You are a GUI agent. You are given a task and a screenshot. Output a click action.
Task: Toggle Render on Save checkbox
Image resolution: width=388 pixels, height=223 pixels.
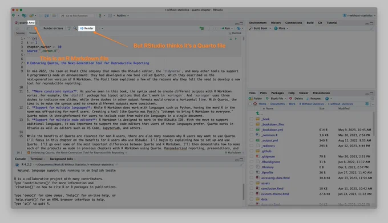tap(41, 29)
